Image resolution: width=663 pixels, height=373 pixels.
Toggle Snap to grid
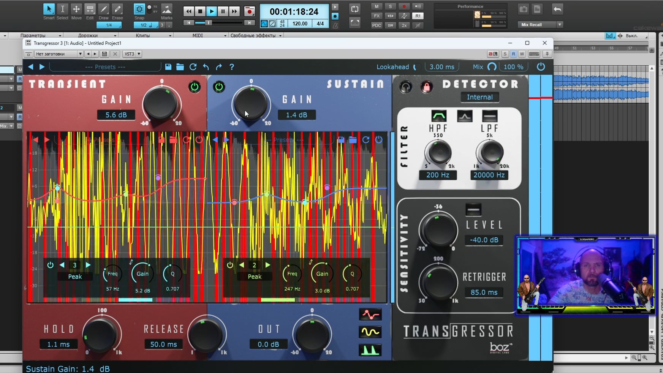pos(139,9)
